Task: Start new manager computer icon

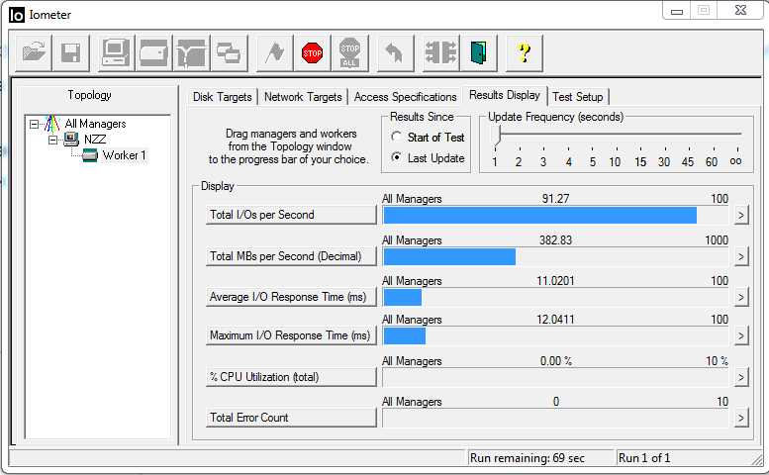Action: [116, 52]
